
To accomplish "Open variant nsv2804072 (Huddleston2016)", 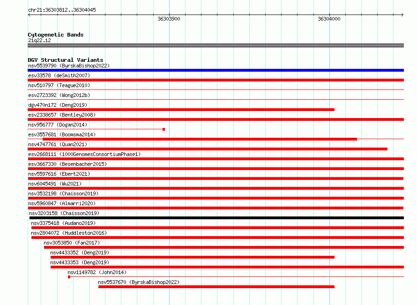I will [69, 233].
